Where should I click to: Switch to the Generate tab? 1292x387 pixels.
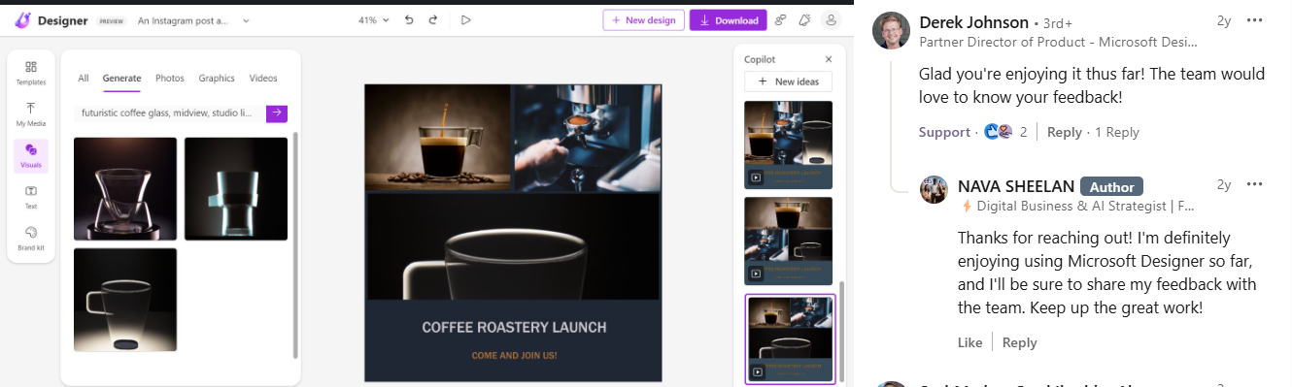tap(121, 79)
